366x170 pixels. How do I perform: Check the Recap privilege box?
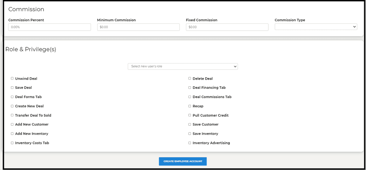click(190, 106)
